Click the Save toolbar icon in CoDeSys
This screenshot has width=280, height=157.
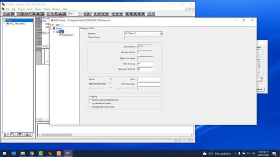[x=12, y=14]
